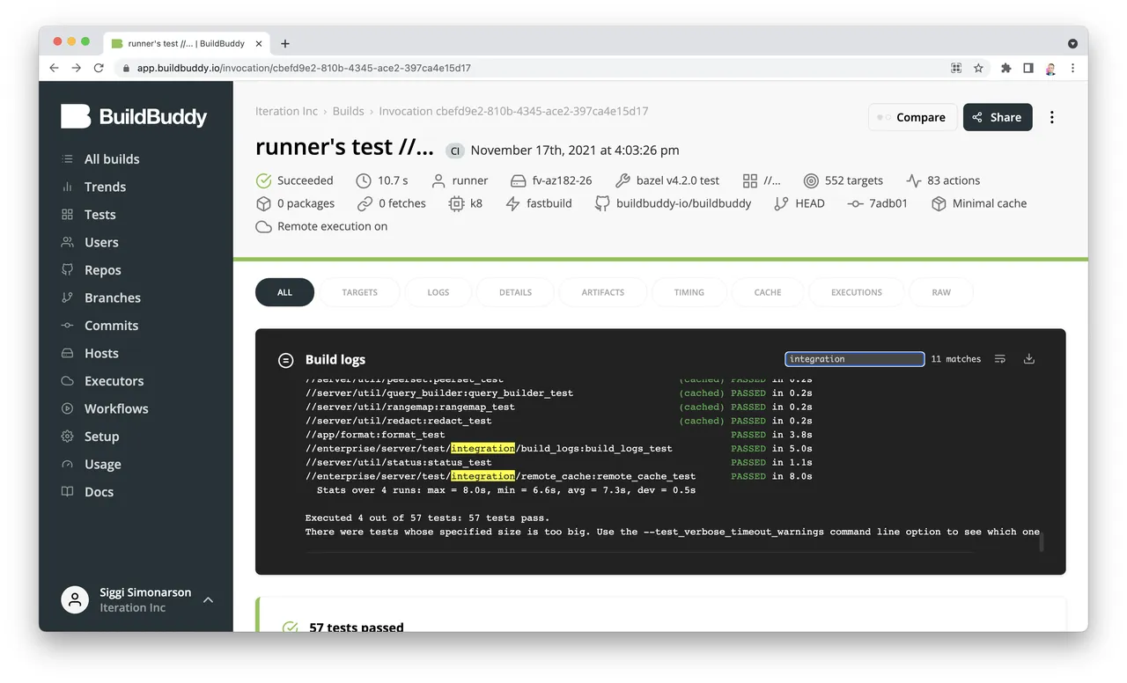Click the Chrome profile avatar
1127x683 pixels.
1050,68
